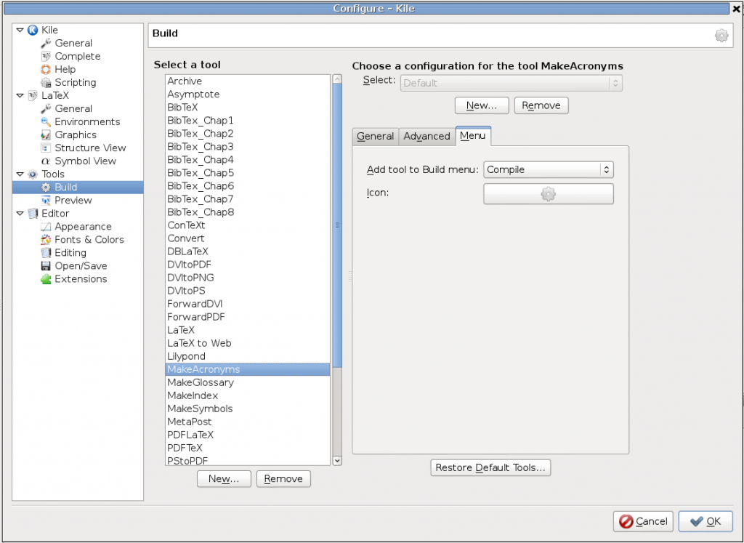Image resolution: width=744 pixels, height=543 pixels.
Task: Select BibTex_Chap5 tool
Action: coord(247,173)
